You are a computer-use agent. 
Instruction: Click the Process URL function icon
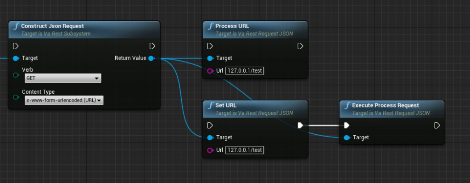coord(211,27)
